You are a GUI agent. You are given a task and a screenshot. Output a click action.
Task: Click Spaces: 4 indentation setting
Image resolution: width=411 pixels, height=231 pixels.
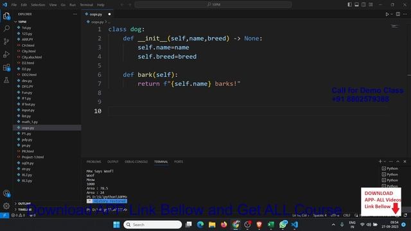(x=320, y=216)
